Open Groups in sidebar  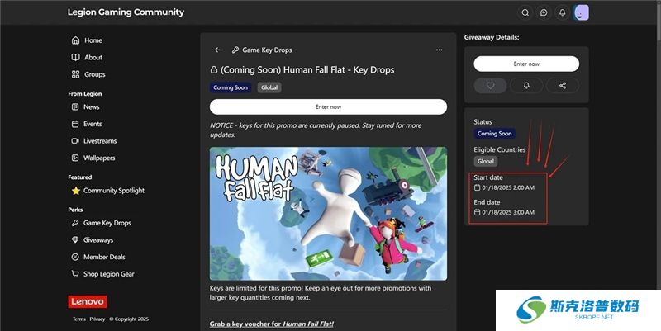94,74
